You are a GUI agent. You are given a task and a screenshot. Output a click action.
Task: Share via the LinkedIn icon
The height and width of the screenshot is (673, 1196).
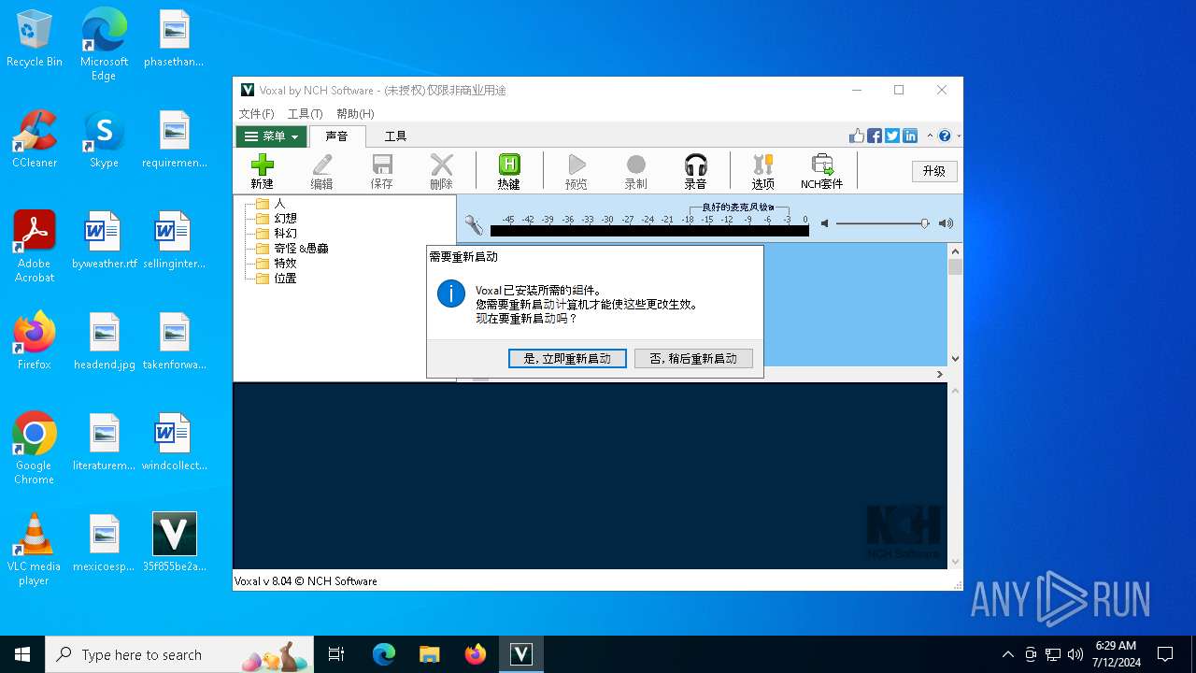coord(910,136)
